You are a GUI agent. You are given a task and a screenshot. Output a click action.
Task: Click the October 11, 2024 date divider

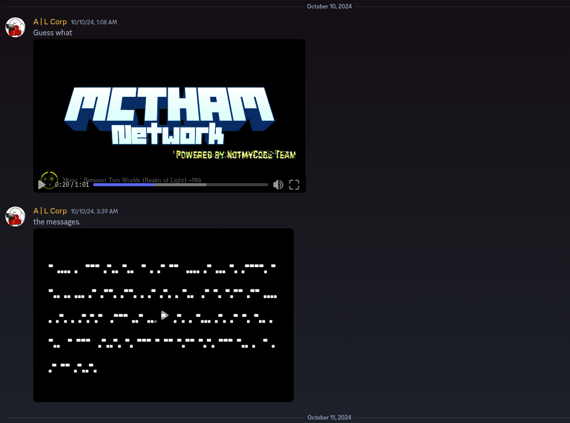329,418
